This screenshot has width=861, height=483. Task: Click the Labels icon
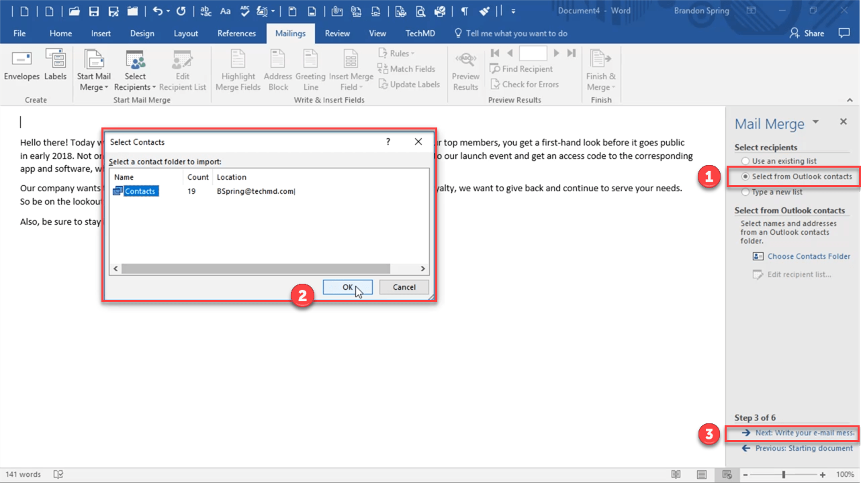(x=55, y=66)
